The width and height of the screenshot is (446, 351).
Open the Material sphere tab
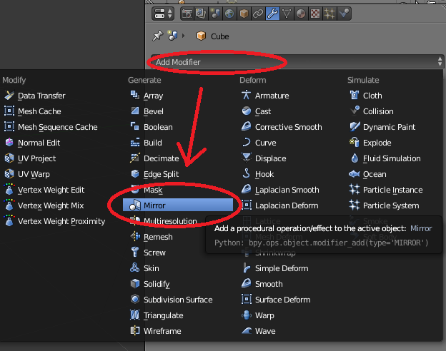tap(301, 14)
